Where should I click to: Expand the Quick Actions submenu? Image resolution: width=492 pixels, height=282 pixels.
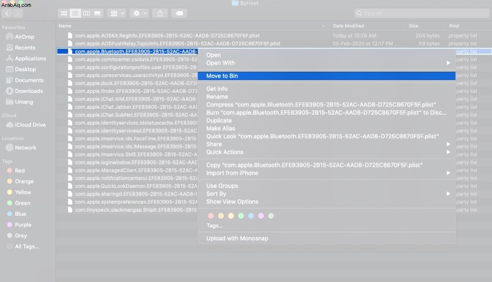pyautogui.click(x=326, y=152)
